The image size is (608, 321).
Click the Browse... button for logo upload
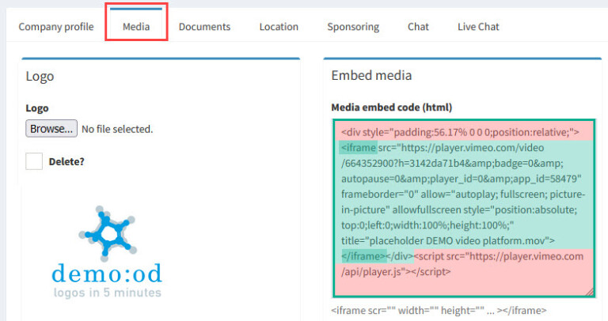[51, 129]
